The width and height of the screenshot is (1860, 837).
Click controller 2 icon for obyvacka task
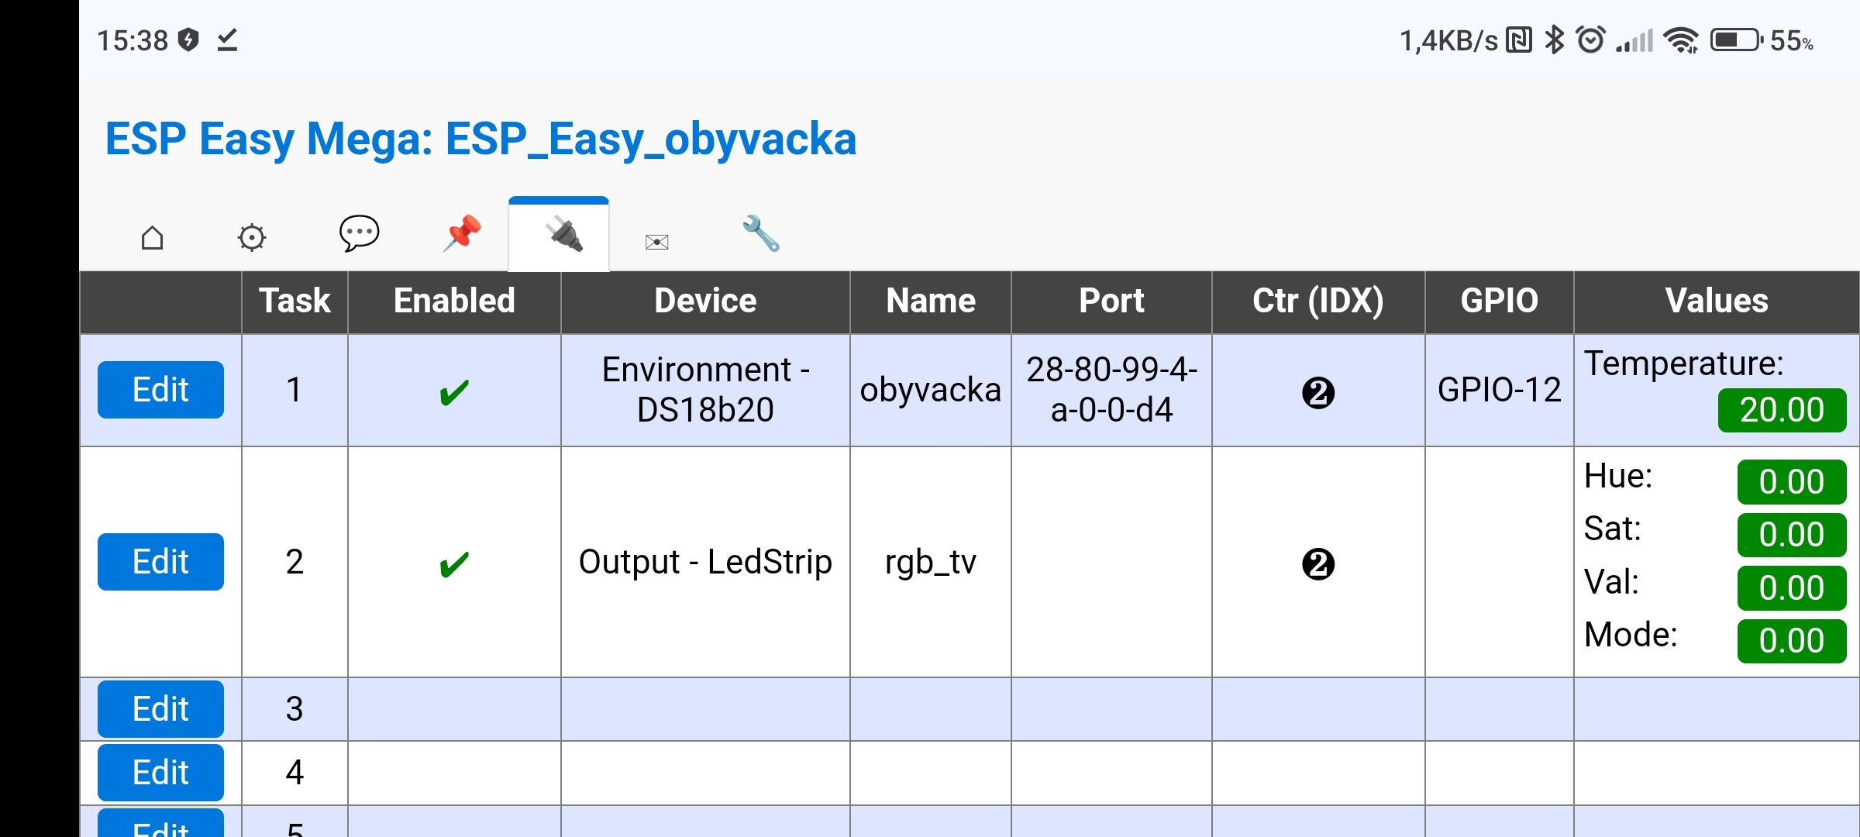point(1317,392)
